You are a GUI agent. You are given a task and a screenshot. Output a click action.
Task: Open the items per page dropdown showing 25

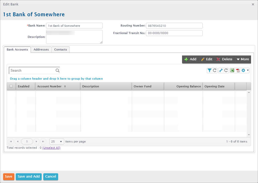tap(56, 141)
